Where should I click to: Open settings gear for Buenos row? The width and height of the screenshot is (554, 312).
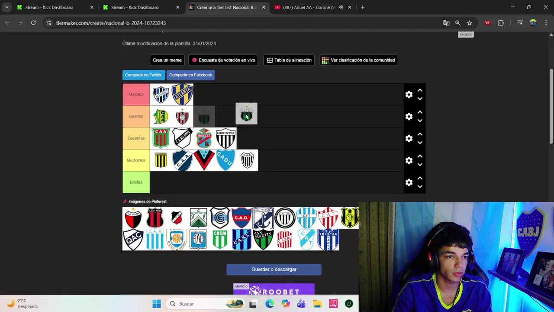(409, 117)
